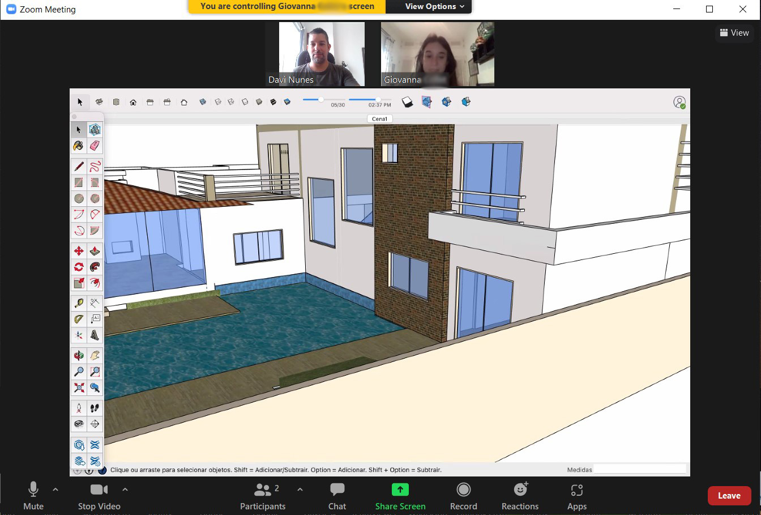Activate the Rotate tool
The height and width of the screenshot is (515, 761).
point(79,267)
